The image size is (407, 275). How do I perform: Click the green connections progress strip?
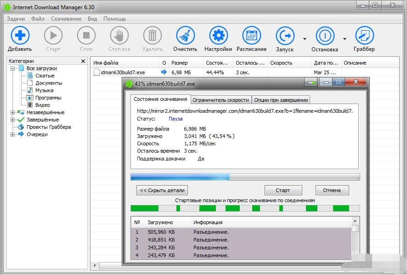[245, 209]
